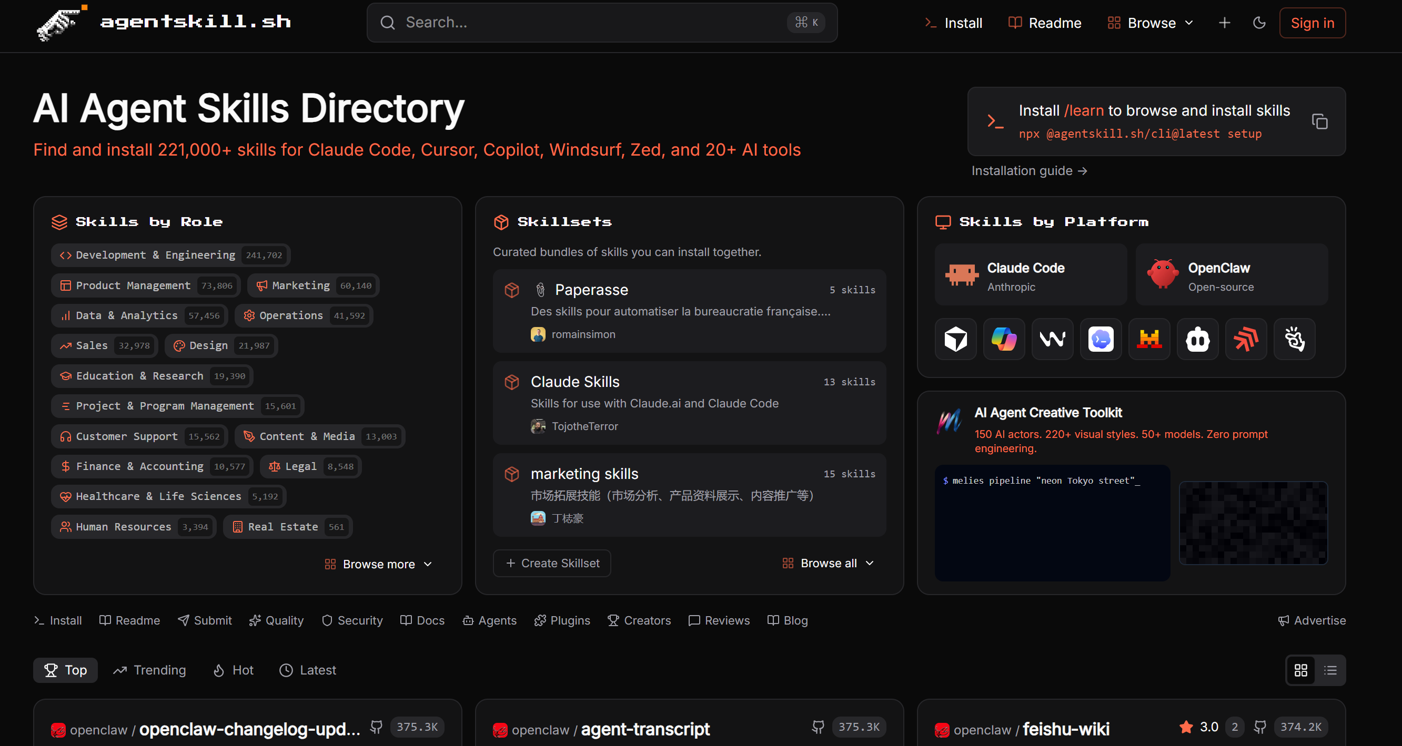Image resolution: width=1402 pixels, height=746 pixels.
Task: Click the plus icon in header
Action: 1224,23
